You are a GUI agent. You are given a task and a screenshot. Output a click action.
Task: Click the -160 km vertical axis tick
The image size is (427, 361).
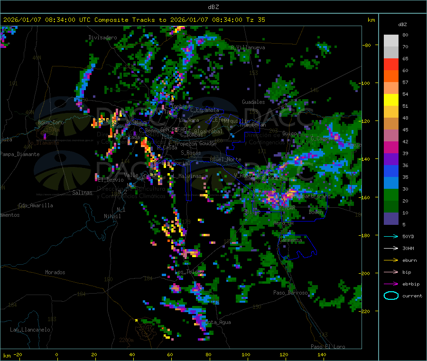click(366, 197)
